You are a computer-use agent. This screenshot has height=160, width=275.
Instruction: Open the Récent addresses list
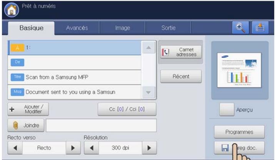[181, 76]
